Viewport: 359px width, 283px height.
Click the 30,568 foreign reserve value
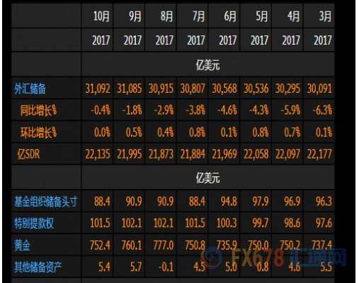click(224, 88)
